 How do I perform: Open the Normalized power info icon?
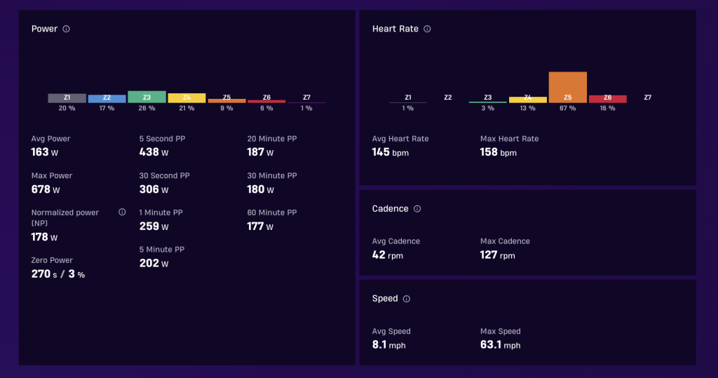122,212
